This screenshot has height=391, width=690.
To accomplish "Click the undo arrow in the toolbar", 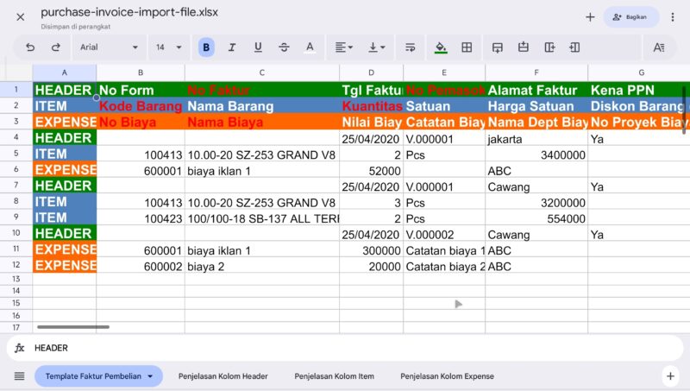I will pos(30,47).
